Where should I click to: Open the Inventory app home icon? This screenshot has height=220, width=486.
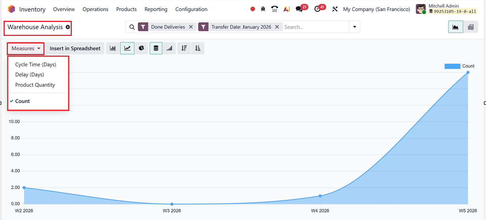(x=11, y=9)
